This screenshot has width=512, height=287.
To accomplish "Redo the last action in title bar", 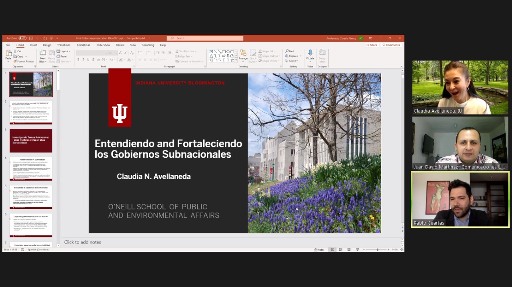I will [x=44, y=38].
